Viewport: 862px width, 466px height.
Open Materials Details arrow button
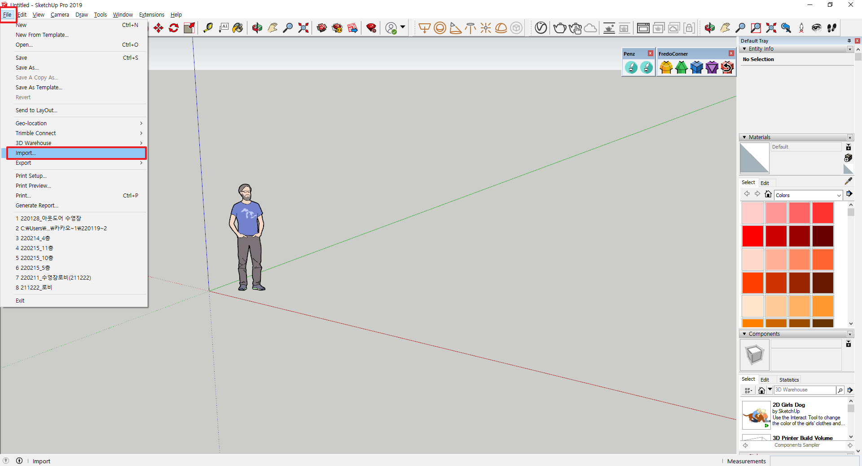pos(849,194)
